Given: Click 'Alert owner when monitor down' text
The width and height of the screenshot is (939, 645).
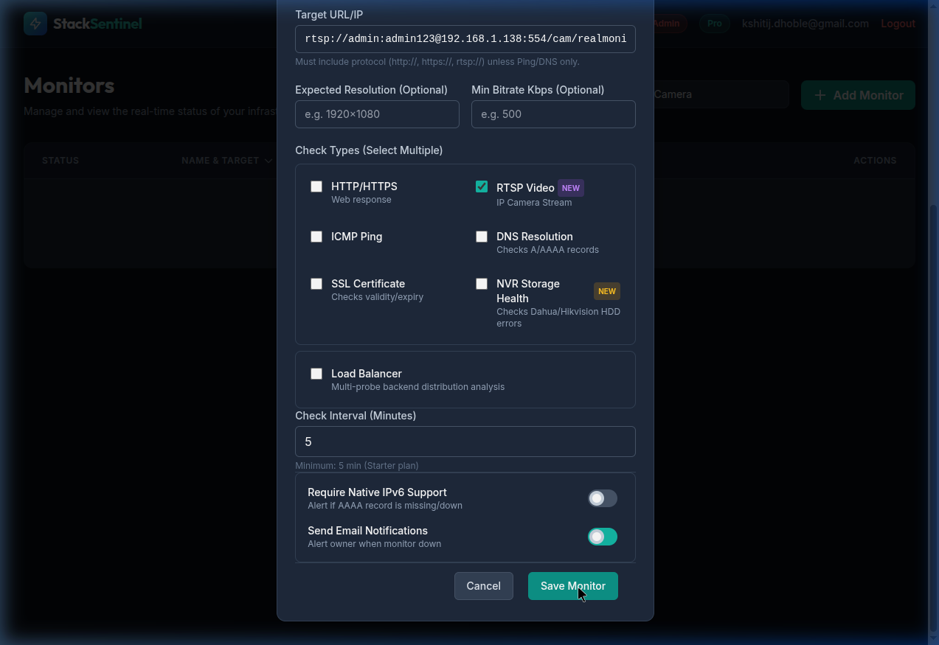Looking at the screenshot, I should point(375,544).
